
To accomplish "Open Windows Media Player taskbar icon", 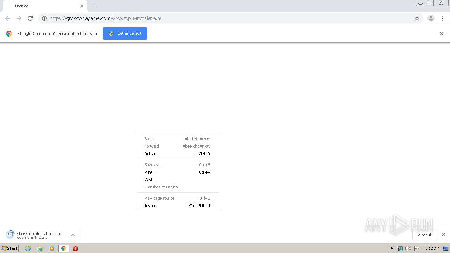I will click(x=52, y=248).
